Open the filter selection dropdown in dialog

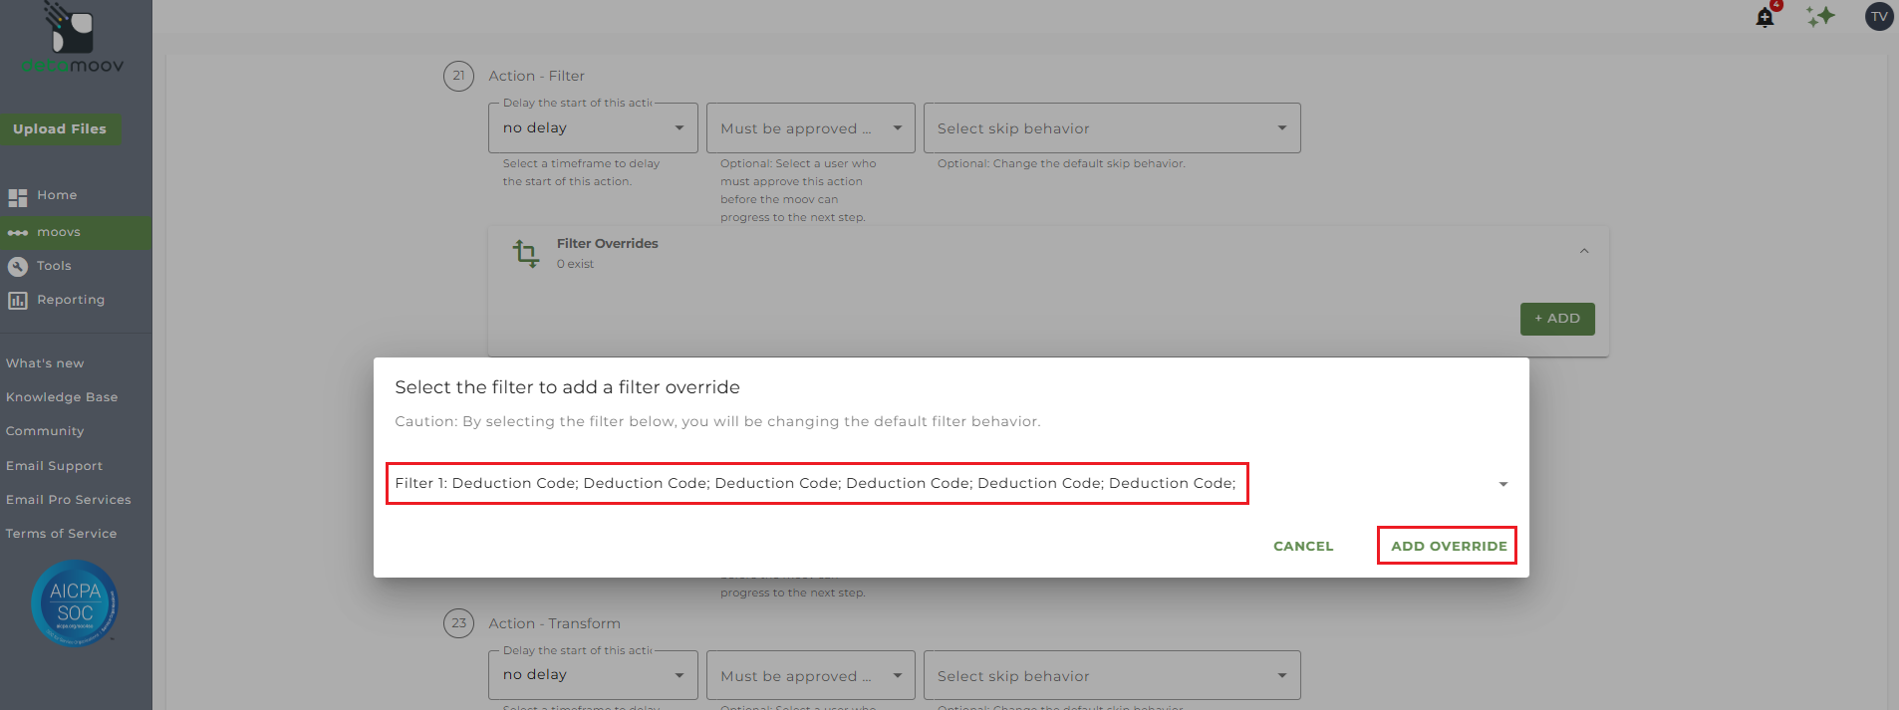pyautogui.click(x=951, y=483)
